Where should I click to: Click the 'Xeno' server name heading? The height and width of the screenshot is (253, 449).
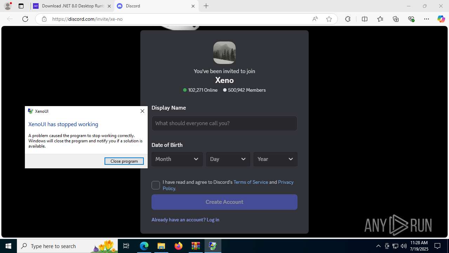pos(224,80)
